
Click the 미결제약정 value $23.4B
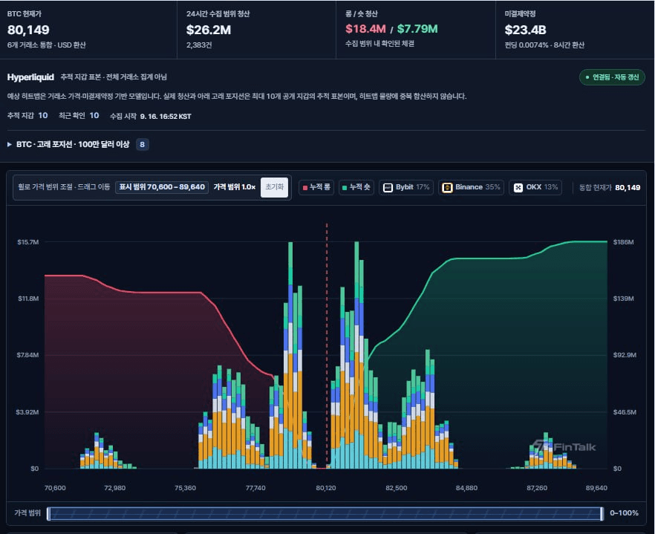pyautogui.click(x=526, y=30)
